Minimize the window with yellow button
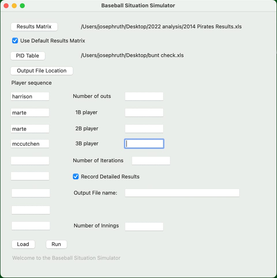The width and height of the screenshot is (277, 278). tap(14, 6)
